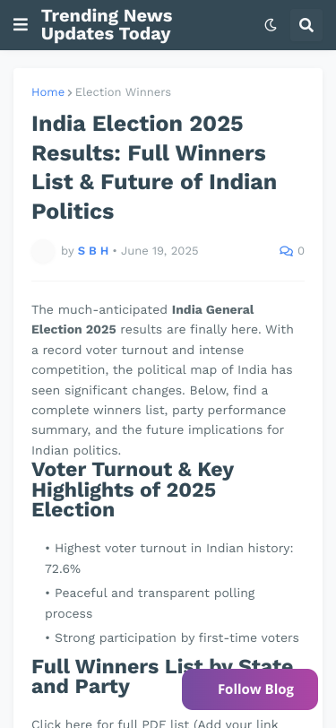
Task: Open the hamburger navigation menu
Action: click(x=21, y=24)
